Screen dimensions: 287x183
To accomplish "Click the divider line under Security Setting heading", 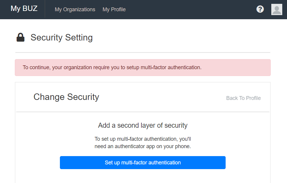I will pyautogui.click(x=143, y=52).
